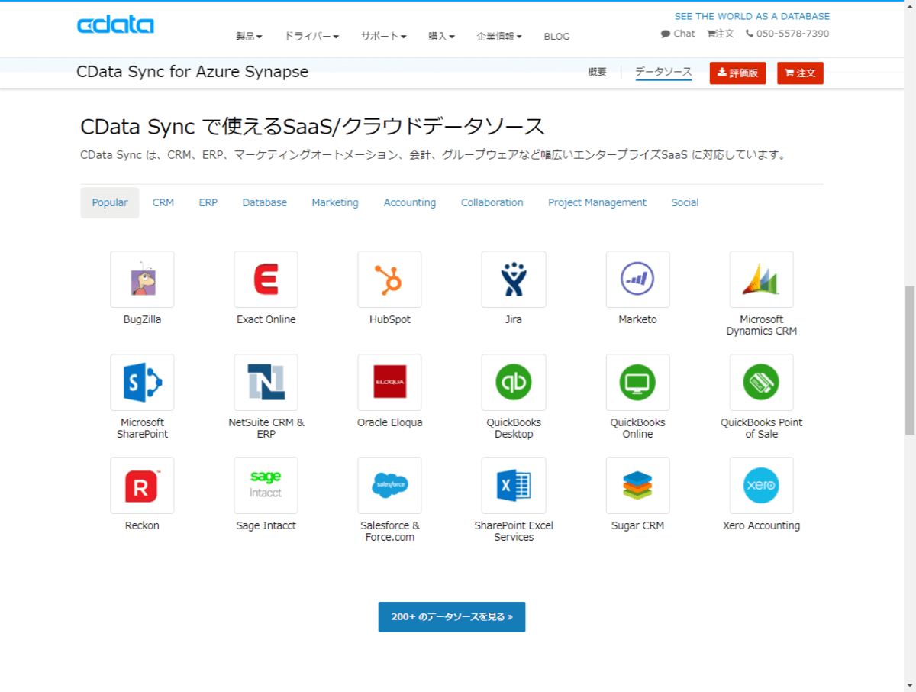This screenshot has width=916, height=692.
Task: Select the Jira data source icon
Action: pyautogui.click(x=514, y=280)
